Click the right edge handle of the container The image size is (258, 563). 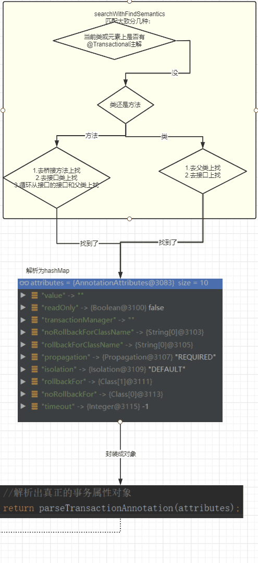pyautogui.click(x=256, y=110)
